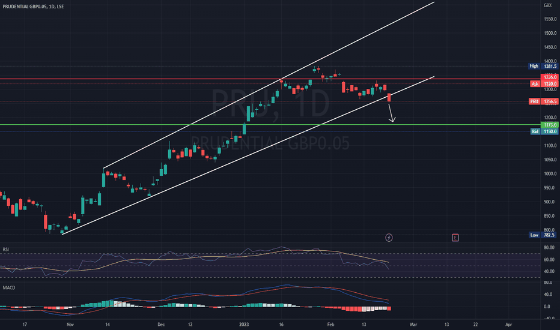This screenshot has width=560, height=330.
Task: Click the MACD indicator label
Action: [9, 287]
